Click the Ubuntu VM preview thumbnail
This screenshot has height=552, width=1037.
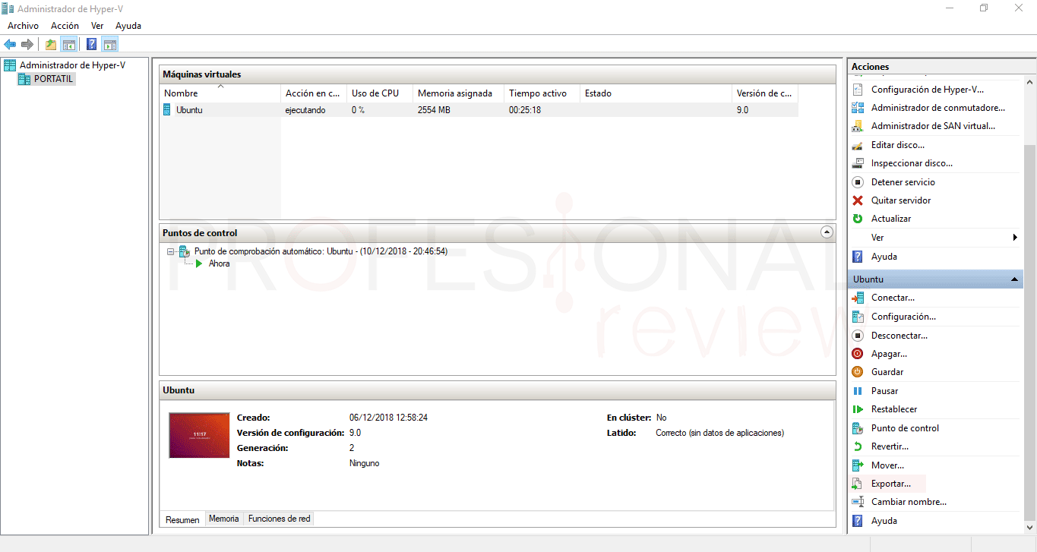tap(199, 435)
